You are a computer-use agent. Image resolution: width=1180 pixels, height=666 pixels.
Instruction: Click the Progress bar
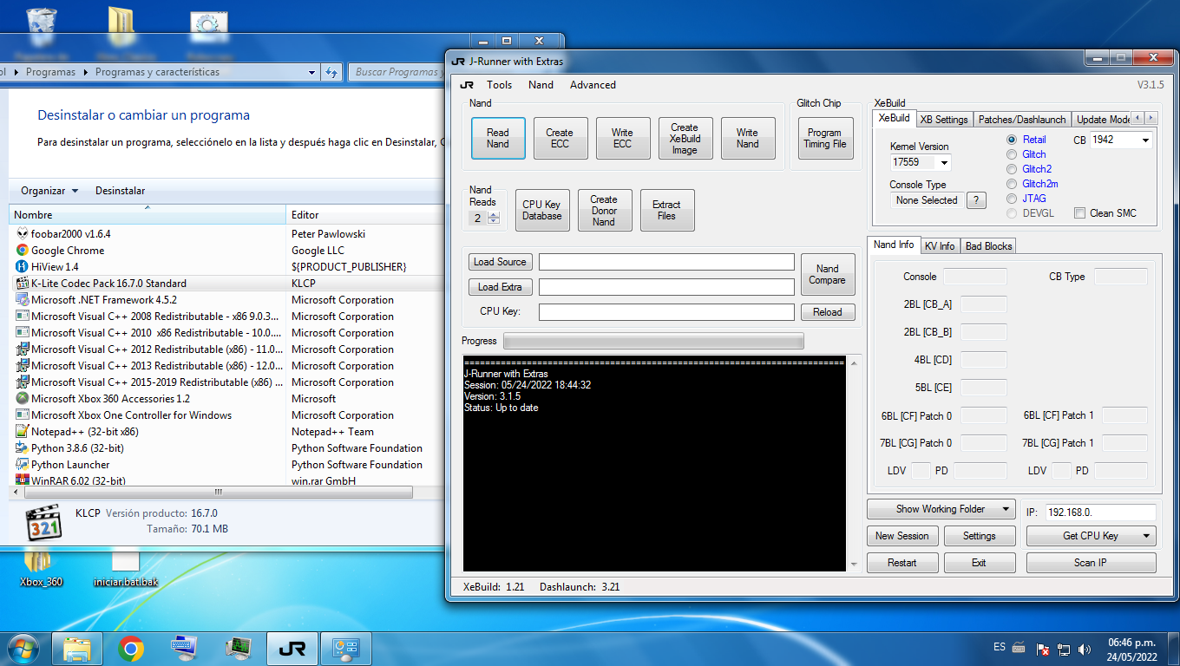653,341
